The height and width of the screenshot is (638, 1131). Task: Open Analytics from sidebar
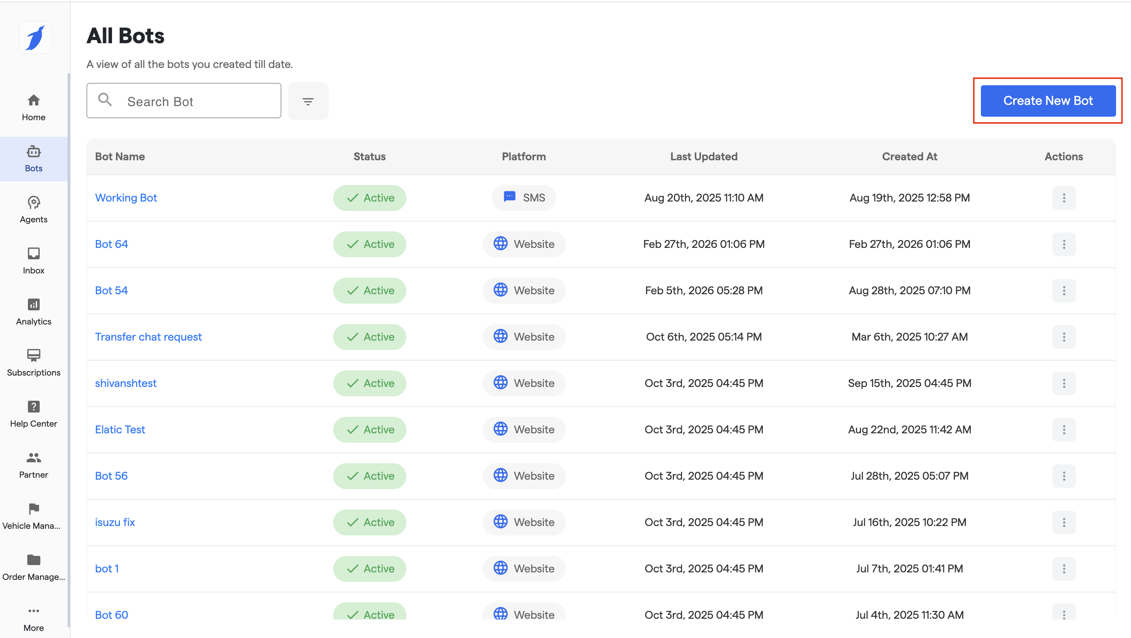[x=33, y=312]
